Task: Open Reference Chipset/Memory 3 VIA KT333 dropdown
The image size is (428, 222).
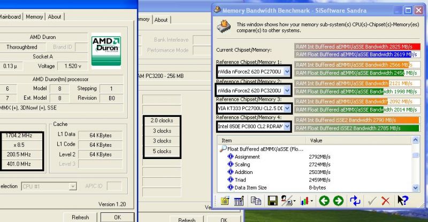Action: pyautogui.click(x=287, y=108)
